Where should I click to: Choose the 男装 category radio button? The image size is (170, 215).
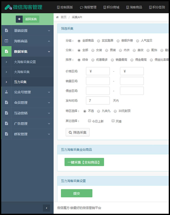pos(106,50)
